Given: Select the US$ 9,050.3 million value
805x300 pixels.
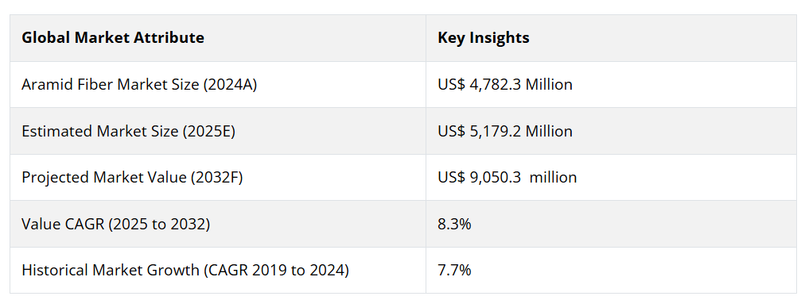Looking at the screenshot, I should [507, 177].
